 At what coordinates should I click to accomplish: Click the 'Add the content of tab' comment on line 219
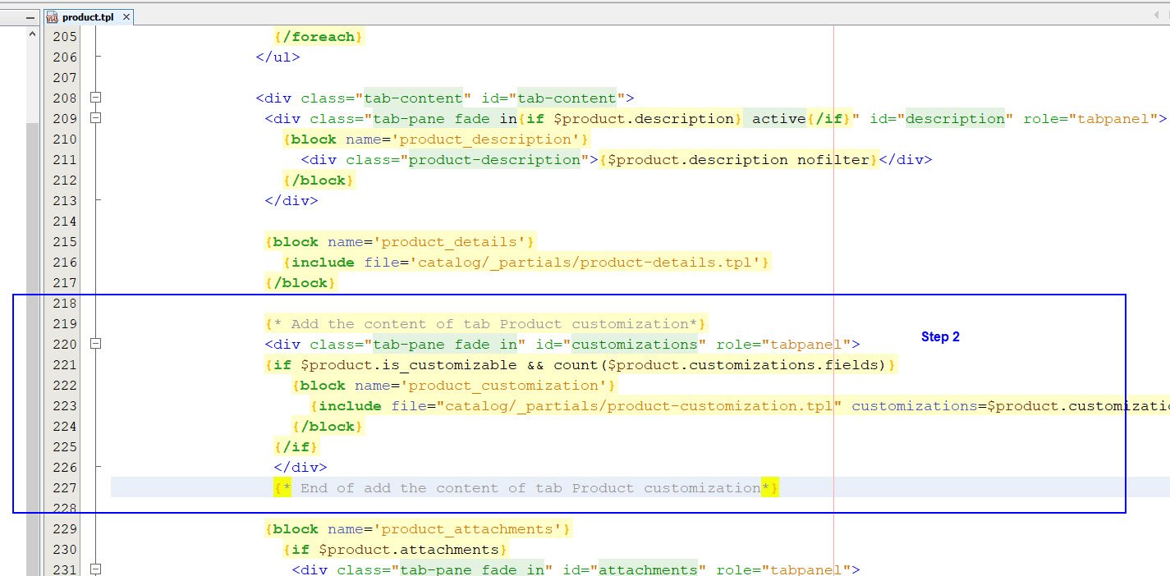tap(485, 323)
